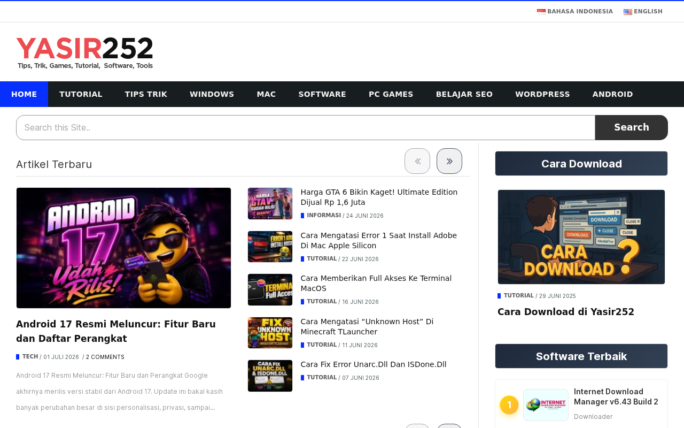Viewport: 684px width, 428px height.
Task: Open TUTORIAL category dated 29 Juni 2025
Action: [x=519, y=296]
